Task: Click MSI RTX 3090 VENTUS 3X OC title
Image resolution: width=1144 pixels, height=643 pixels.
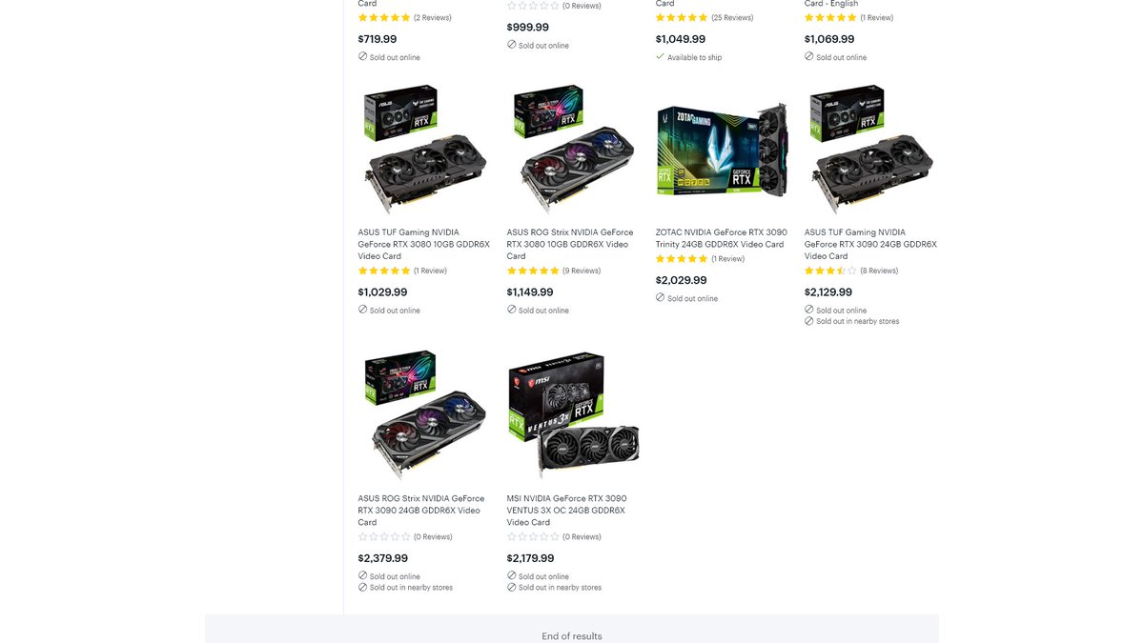Action: coord(566,510)
